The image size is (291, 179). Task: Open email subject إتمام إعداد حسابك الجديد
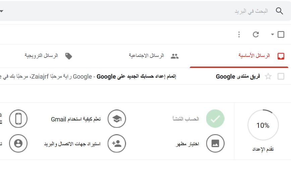136,76
